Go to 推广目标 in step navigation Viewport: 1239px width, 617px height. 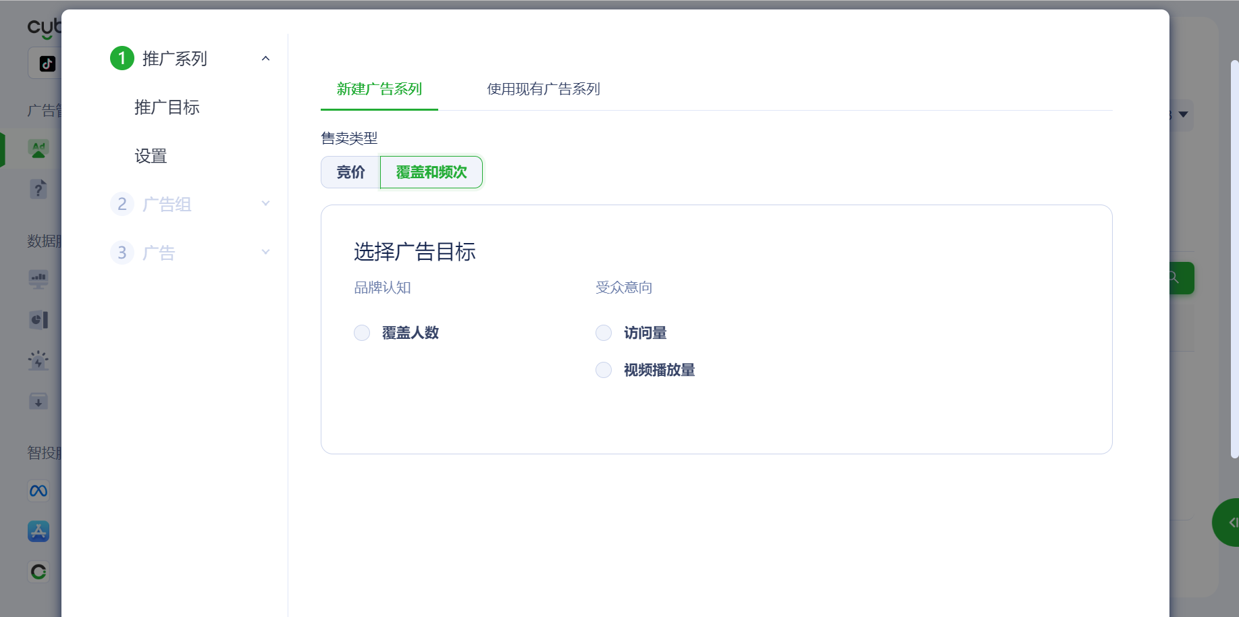pos(167,107)
